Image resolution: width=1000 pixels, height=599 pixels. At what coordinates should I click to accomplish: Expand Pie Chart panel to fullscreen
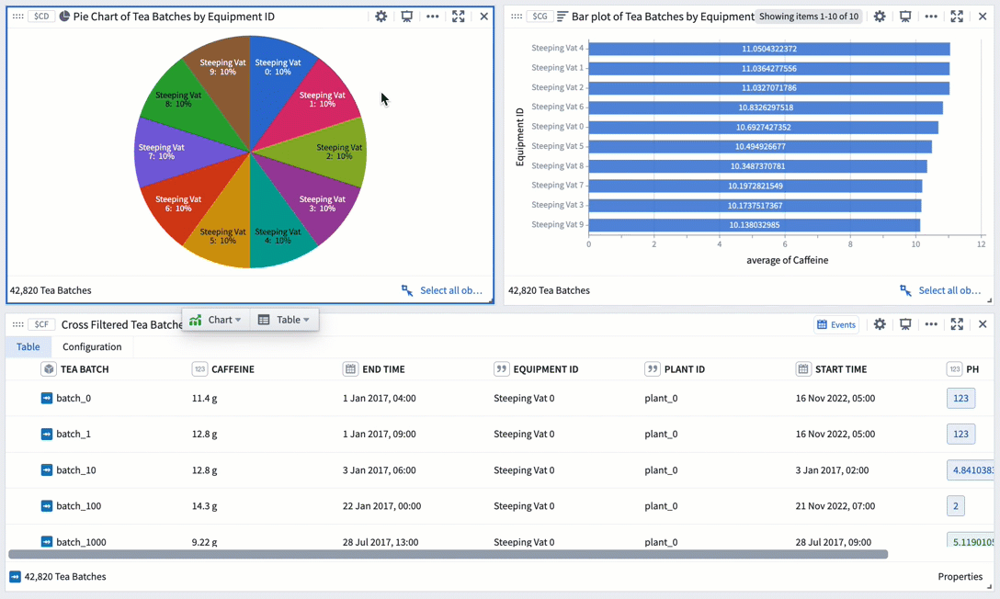(459, 17)
